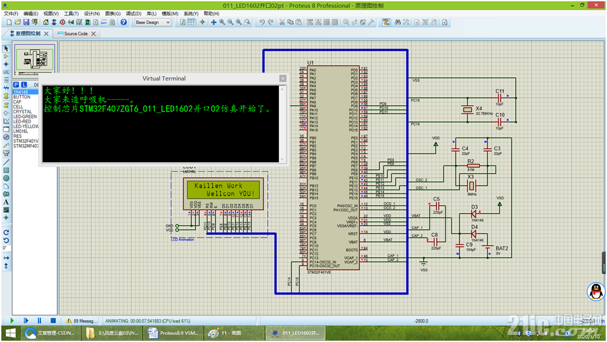Select the Text Script Mode tool
The height and width of the screenshot is (342, 607).
click(6, 80)
